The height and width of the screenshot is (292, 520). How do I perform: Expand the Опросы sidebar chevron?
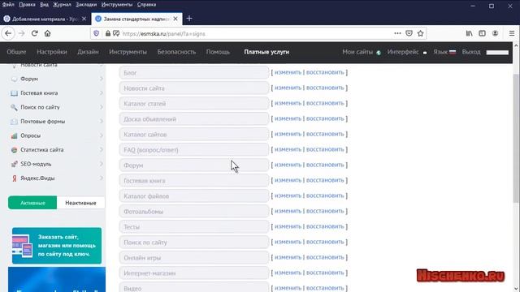[101, 135]
